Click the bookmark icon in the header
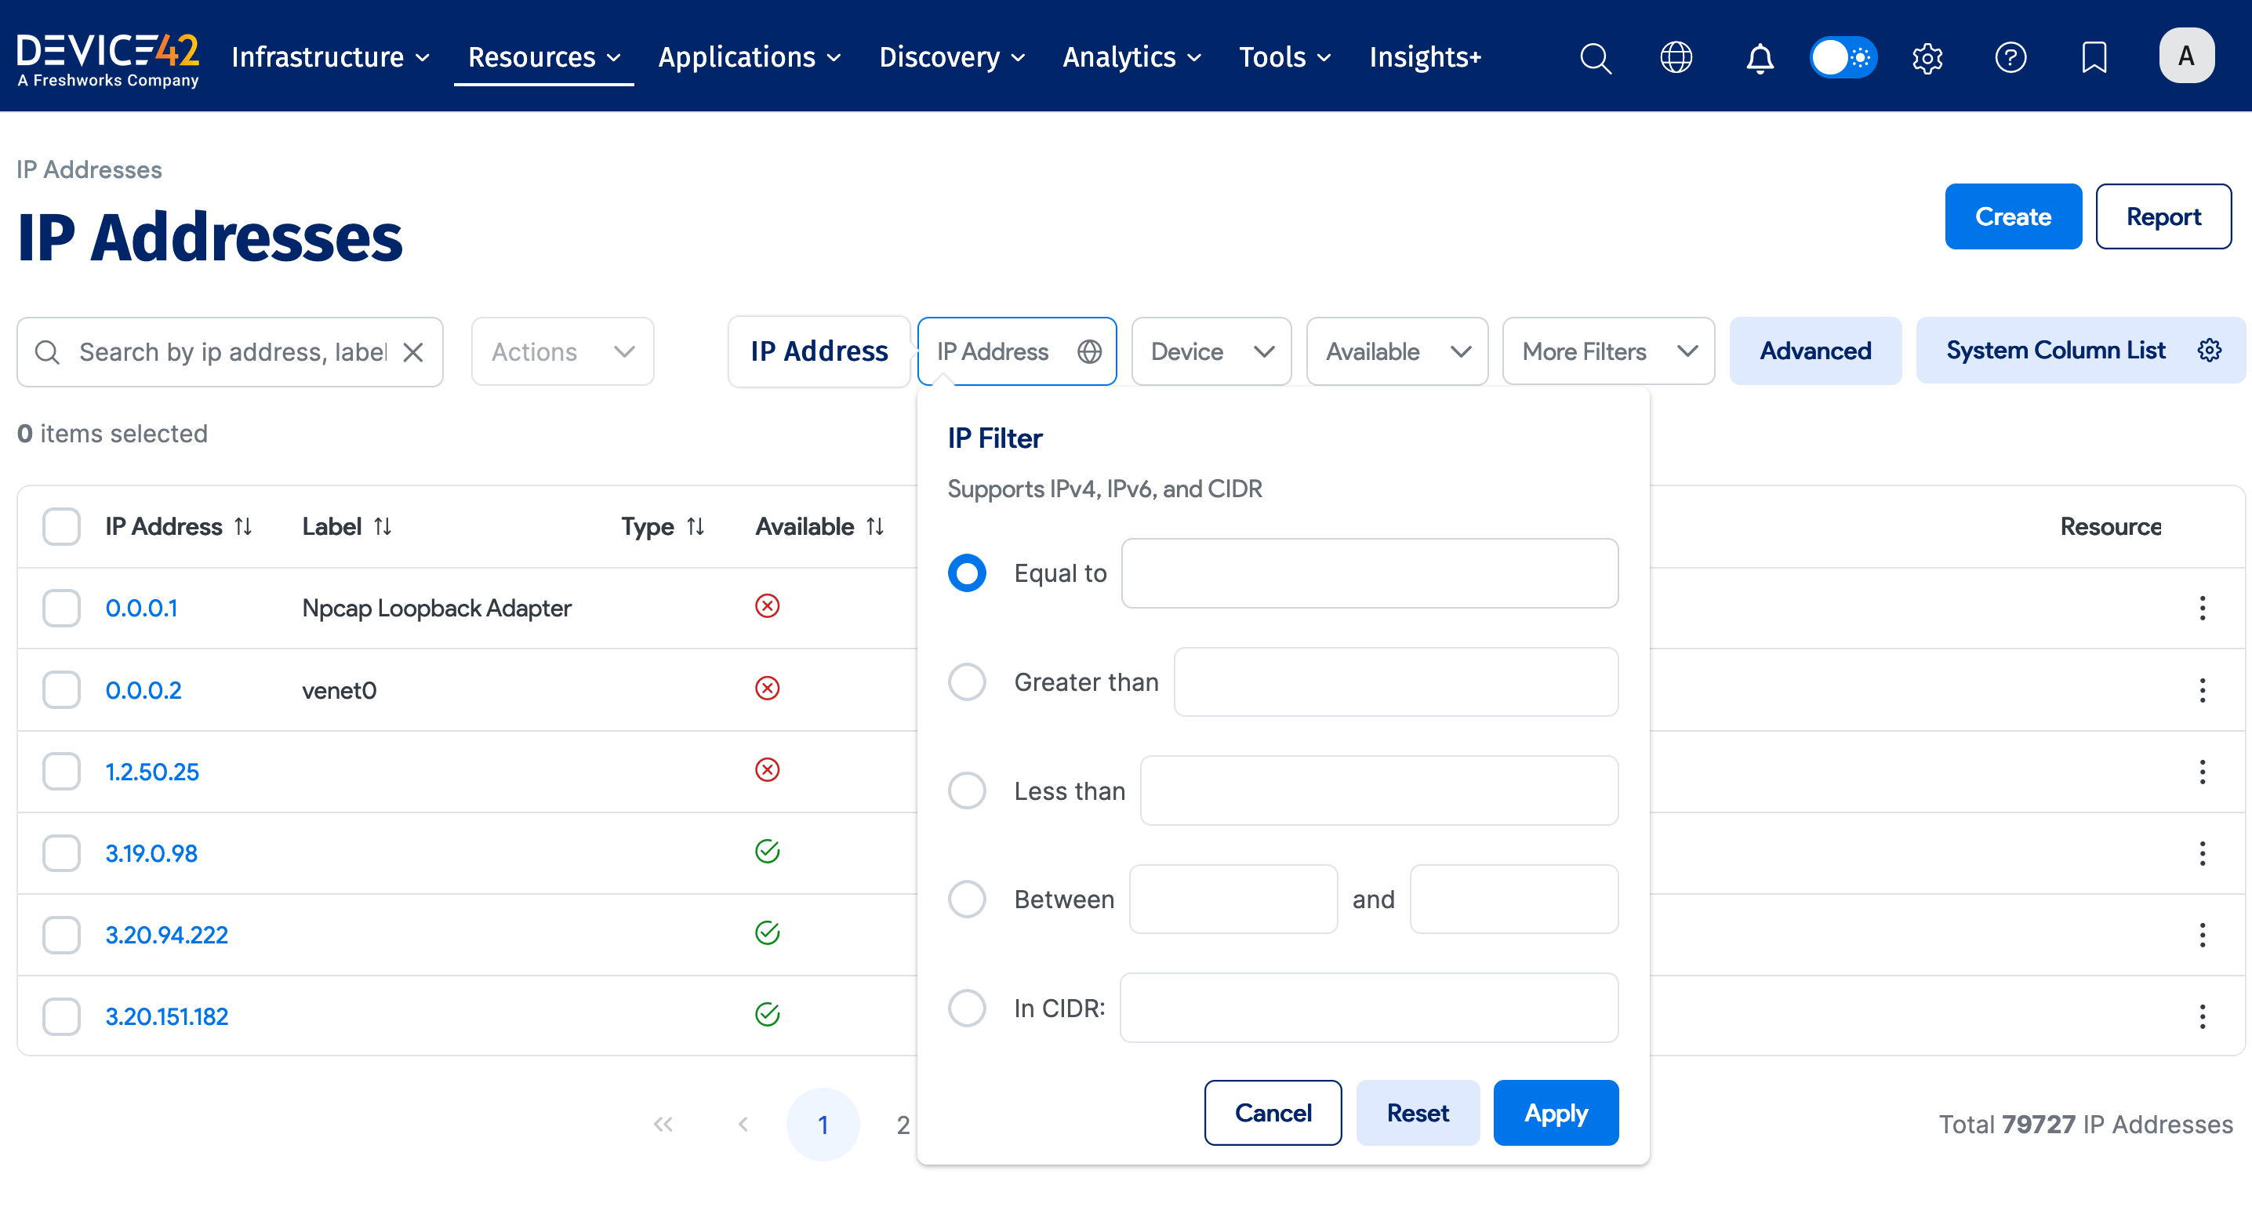The width and height of the screenshot is (2252, 1214). [x=2094, y=58]
